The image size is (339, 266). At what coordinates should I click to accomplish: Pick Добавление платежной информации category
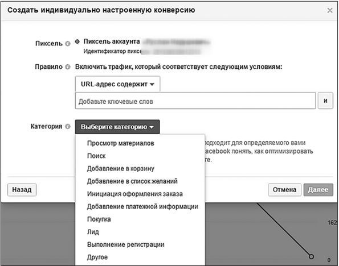pos(142,207)
